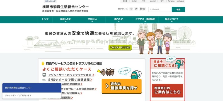Click the yellow hand icon before 商品やサービス

coord(43,63)
